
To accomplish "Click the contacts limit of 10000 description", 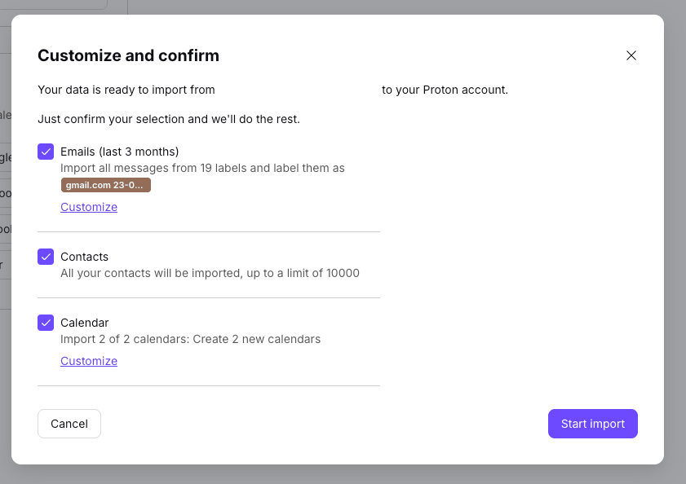I will pyautogui.click(x=210, y=273).
